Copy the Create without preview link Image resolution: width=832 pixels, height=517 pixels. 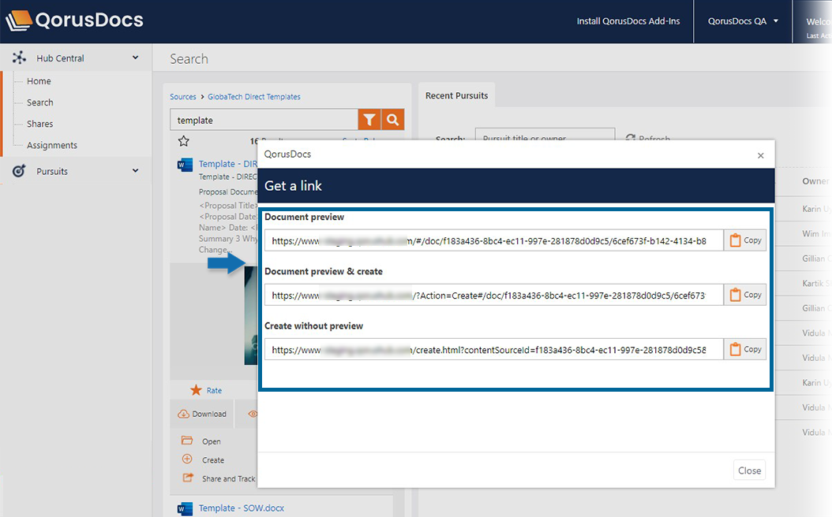(x=745, y=349)
